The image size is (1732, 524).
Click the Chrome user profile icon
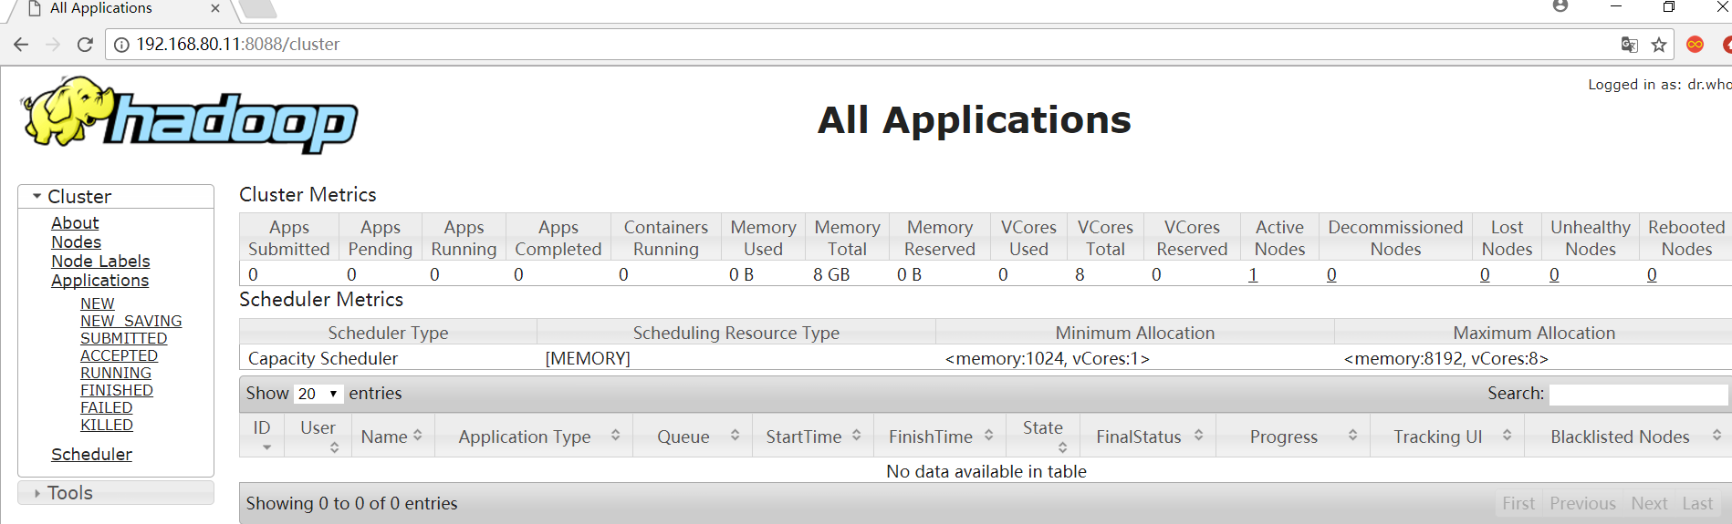1560,6
